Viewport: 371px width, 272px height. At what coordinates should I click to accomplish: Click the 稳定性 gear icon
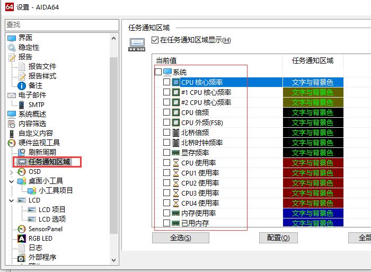[x=12, y=48]
